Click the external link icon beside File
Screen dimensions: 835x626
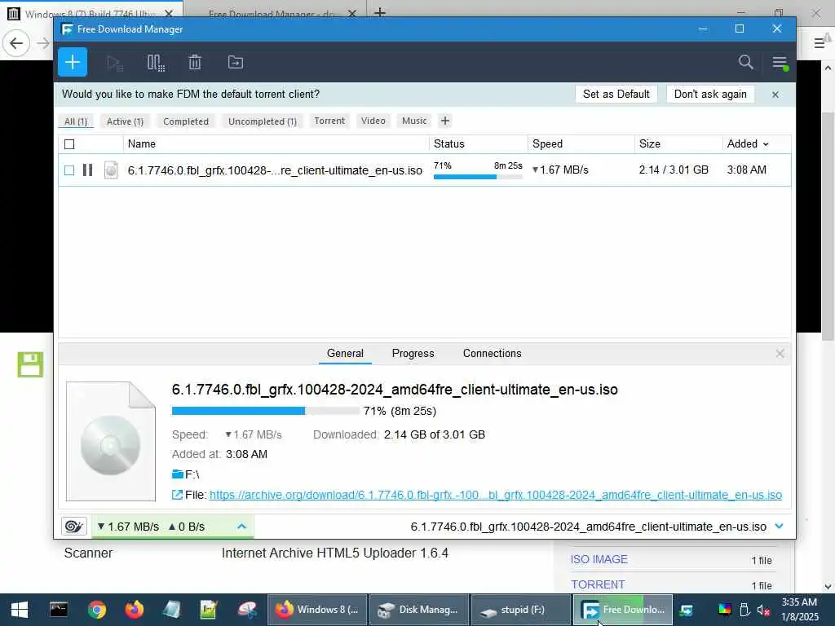click(x=177, y=495)
